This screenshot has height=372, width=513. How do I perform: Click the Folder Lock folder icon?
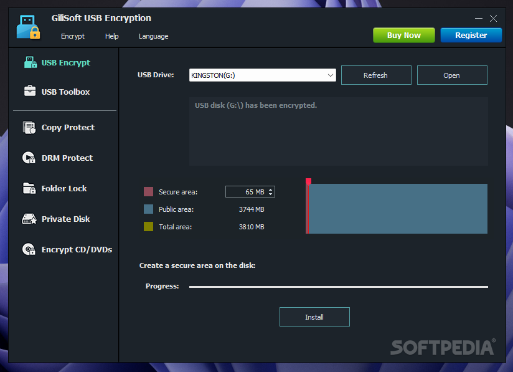pos(29,188)
